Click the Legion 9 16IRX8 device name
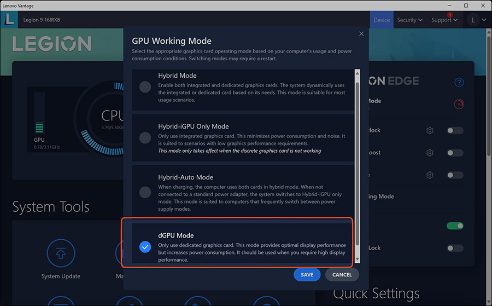492x306 pixels. click(x=42, y=20)
